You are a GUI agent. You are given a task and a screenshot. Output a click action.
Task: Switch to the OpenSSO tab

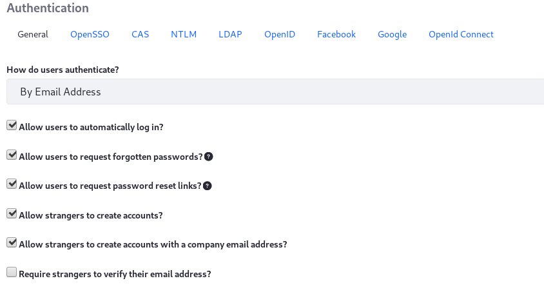point(90,34)
